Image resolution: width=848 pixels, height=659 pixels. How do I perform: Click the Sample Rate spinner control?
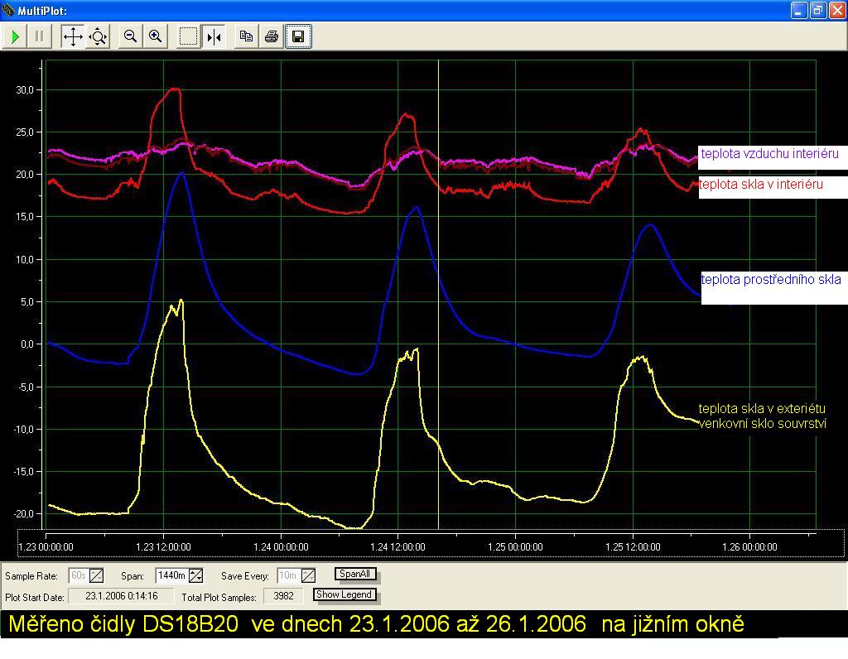coord(97,575)
